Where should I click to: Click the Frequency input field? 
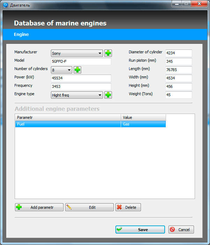(x=81, y=86)
